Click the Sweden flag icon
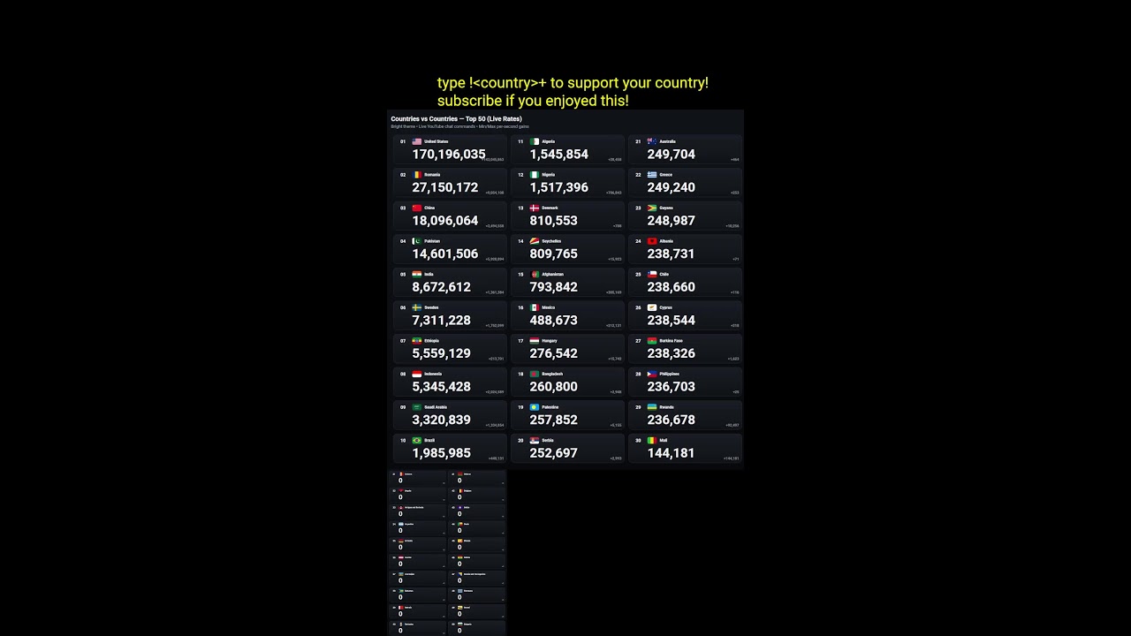Viewport: 1131px width, 636px height. (x=417, y=307)
